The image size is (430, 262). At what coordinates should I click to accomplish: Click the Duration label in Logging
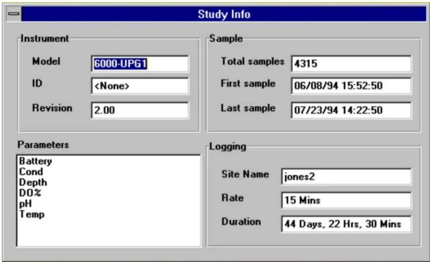point(241,221)
